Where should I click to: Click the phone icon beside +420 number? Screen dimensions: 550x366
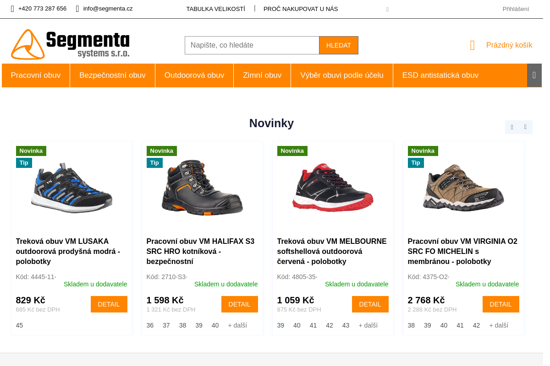(x=12, y=9)
